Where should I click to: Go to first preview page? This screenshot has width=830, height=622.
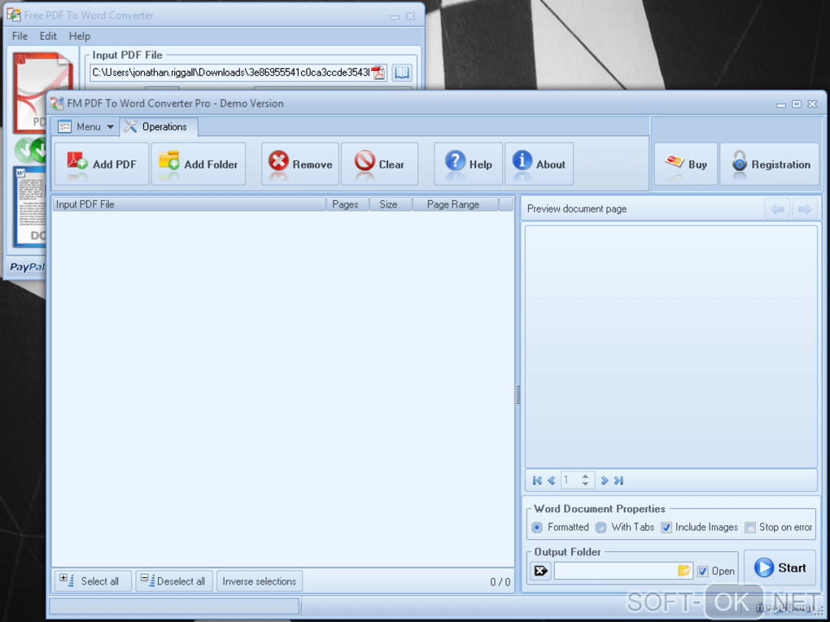[x=537, y=480]
